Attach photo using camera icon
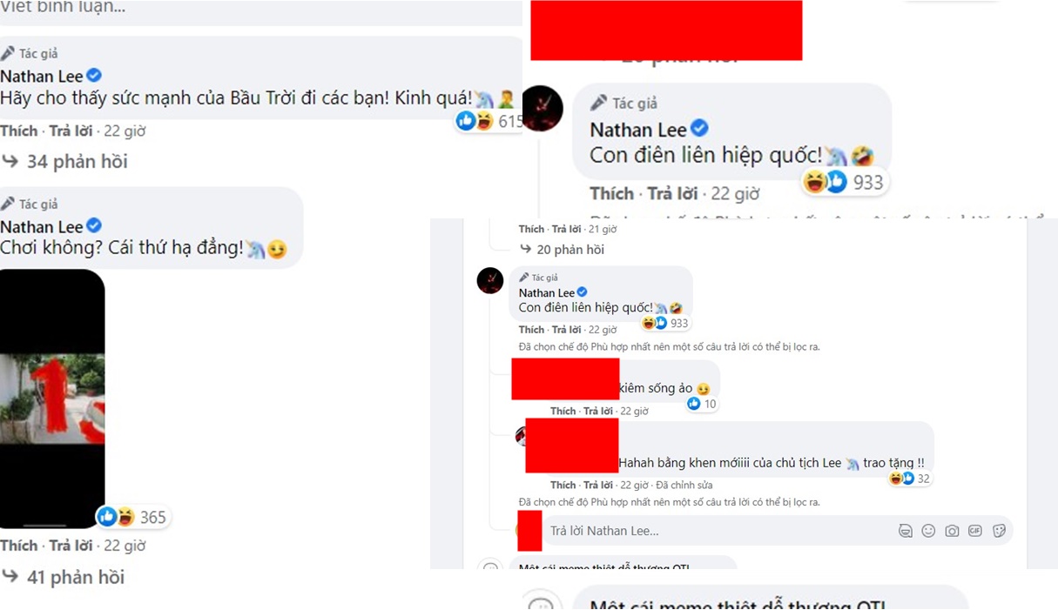The height and width of the screenshot is (610, 1058). coord(952,531)
